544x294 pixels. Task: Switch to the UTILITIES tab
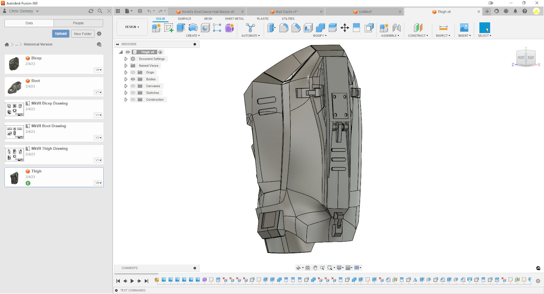288,19
